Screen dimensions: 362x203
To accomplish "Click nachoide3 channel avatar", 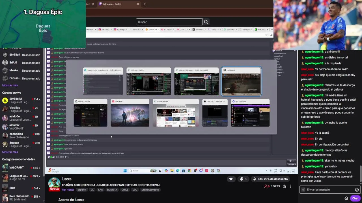I will click(x=5, y=136).
